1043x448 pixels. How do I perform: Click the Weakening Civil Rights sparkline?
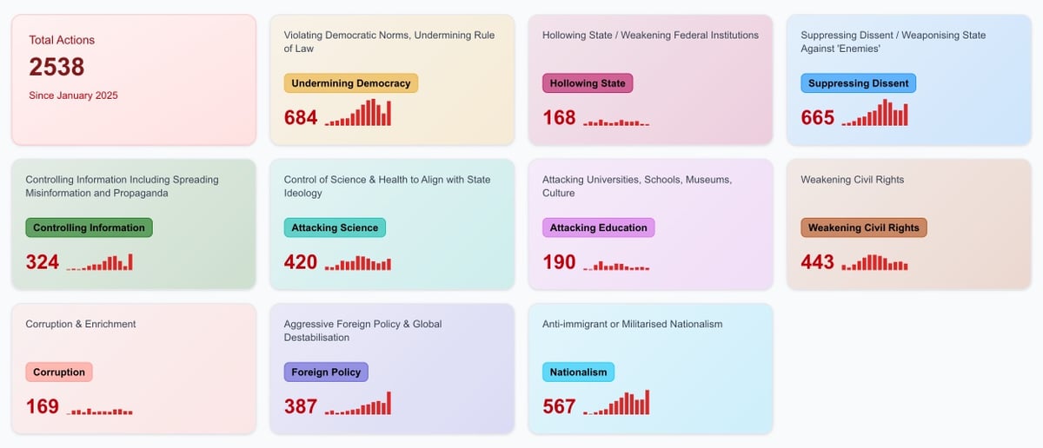tap(874, 263)
